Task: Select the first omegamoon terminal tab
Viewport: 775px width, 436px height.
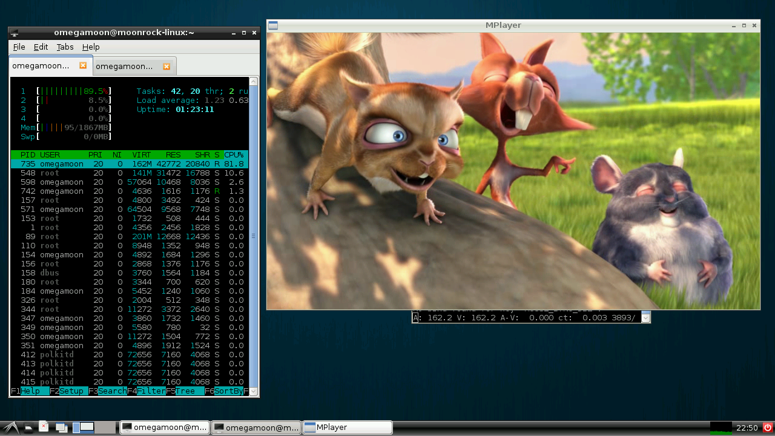Action: 50,65
